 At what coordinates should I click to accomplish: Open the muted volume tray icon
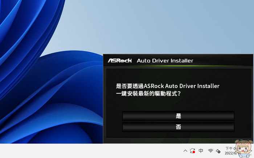click(218, 151)
